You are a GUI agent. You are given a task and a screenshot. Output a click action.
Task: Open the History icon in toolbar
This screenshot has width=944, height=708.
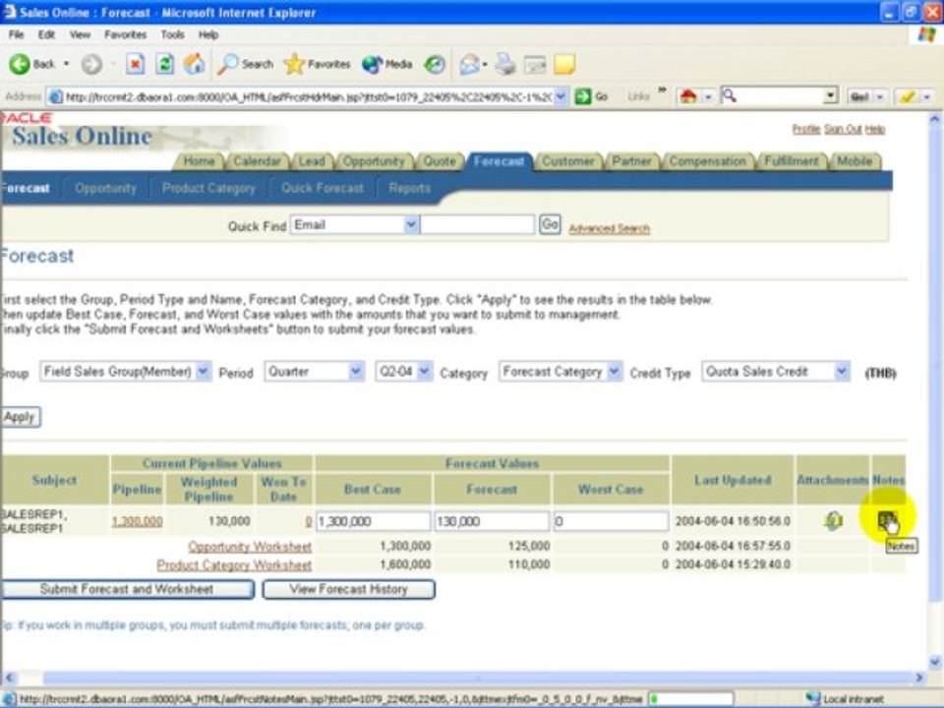click(x=435, y=64)
